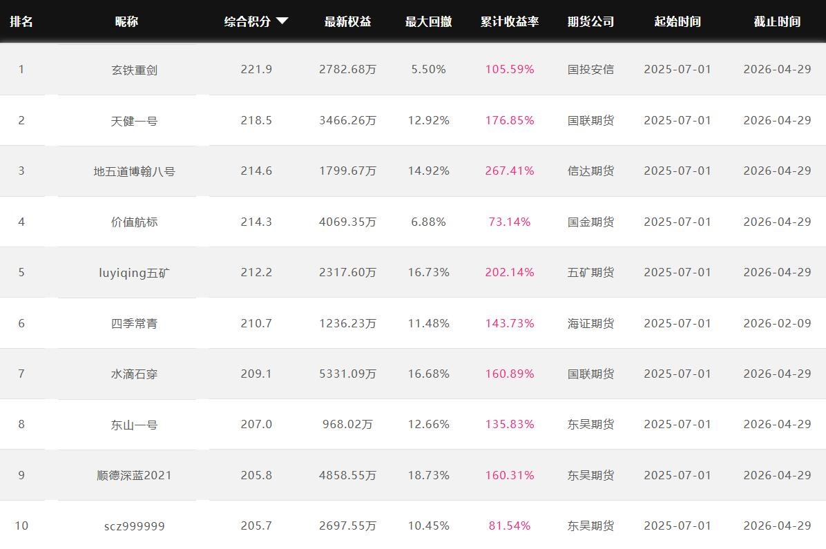Image resolution: width=826 pixels, height=549 pixels.
Task: Sort by 综合积分 column header
Action: tap(247, 21)
